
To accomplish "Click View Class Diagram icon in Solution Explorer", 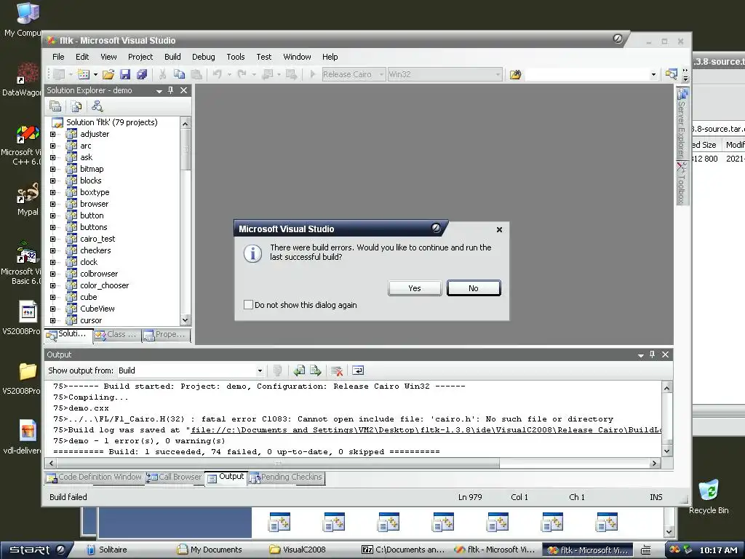I will pos(97,106).
